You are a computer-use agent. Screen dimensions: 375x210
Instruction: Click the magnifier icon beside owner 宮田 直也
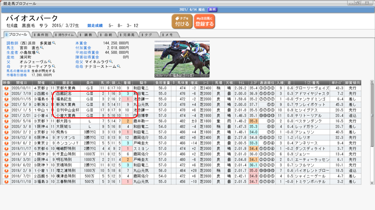click(x=42, y=48)
